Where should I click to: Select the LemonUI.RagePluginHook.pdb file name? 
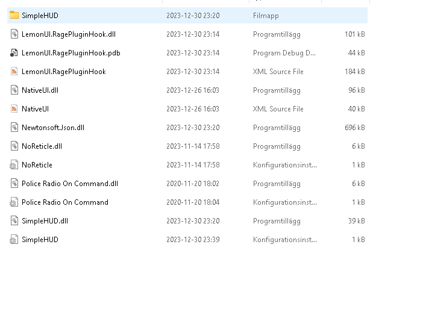[x=71, y=53]
